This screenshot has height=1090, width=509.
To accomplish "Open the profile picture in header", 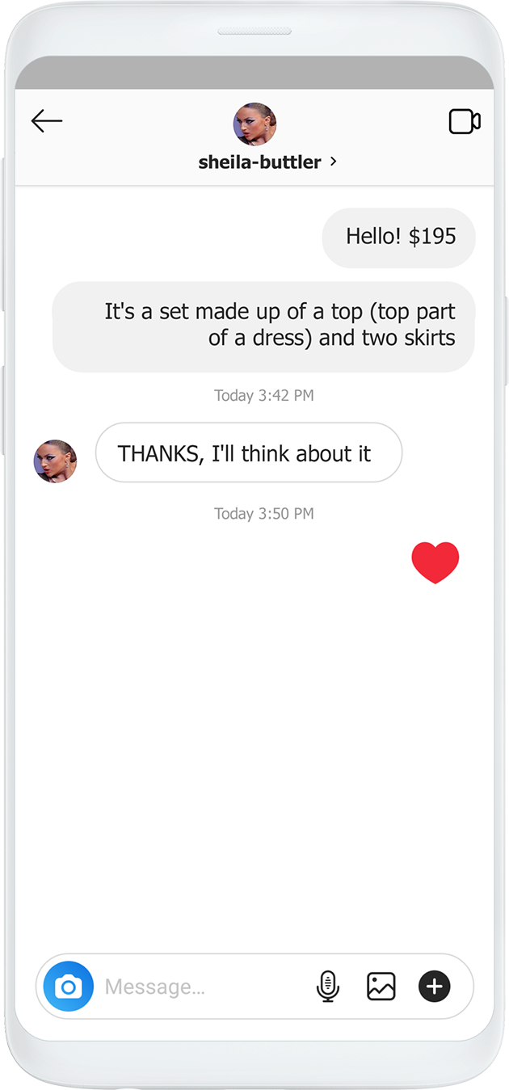I will coord(254,124).
